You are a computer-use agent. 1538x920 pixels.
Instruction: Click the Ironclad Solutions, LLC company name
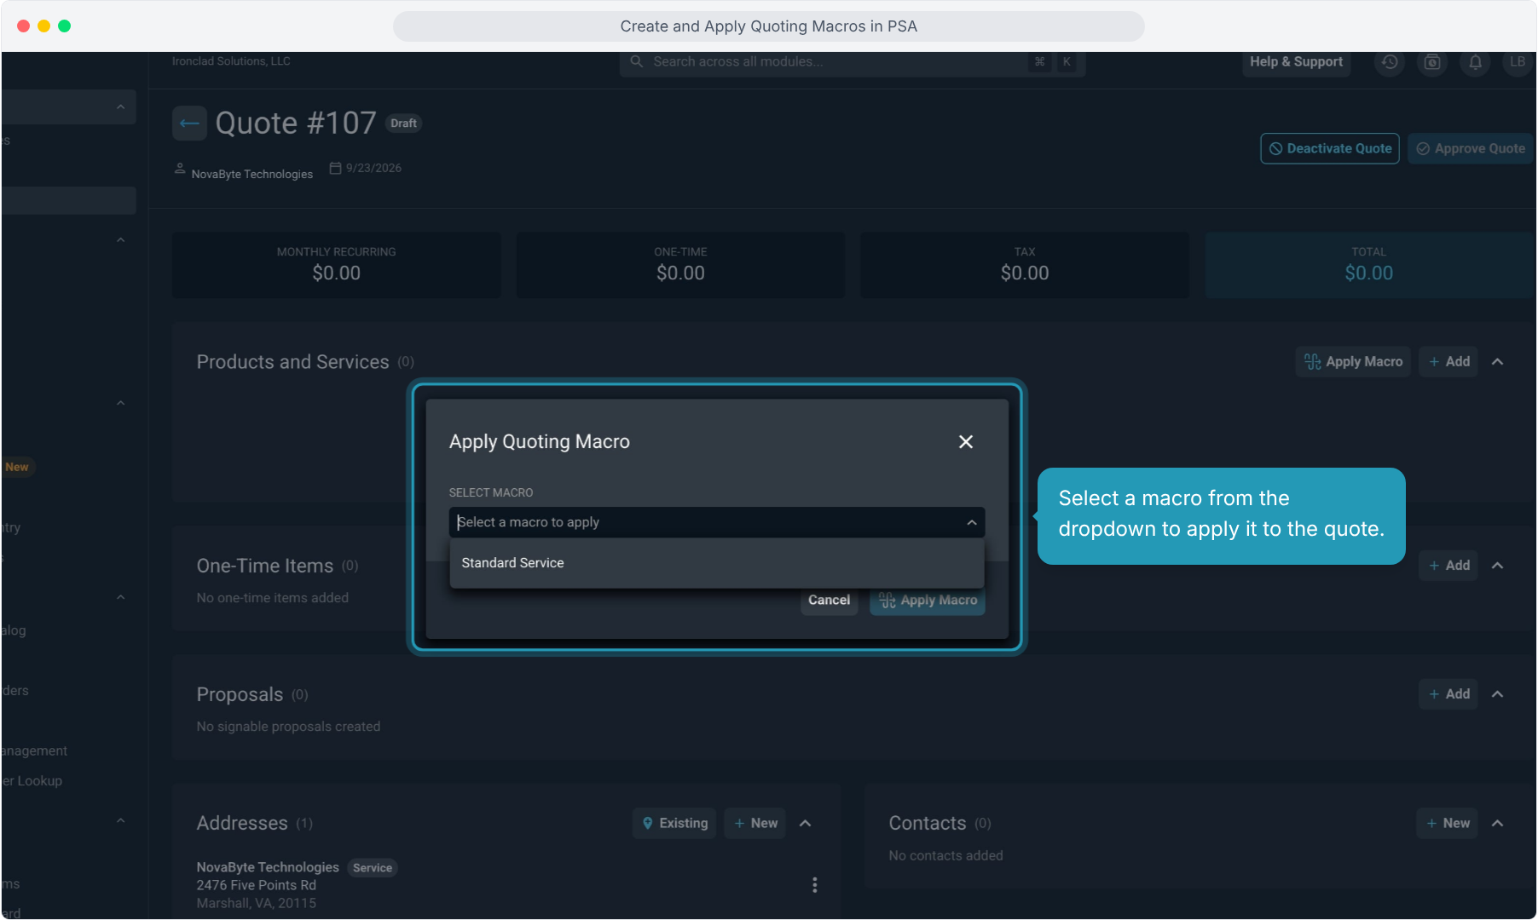pyautogui.click(x=231, y=61)
